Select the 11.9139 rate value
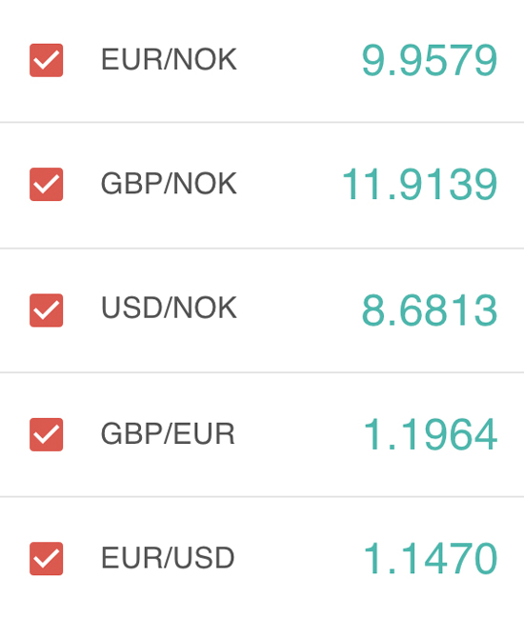This screenshot has height=619, width=524. click(x=420, y=185)
